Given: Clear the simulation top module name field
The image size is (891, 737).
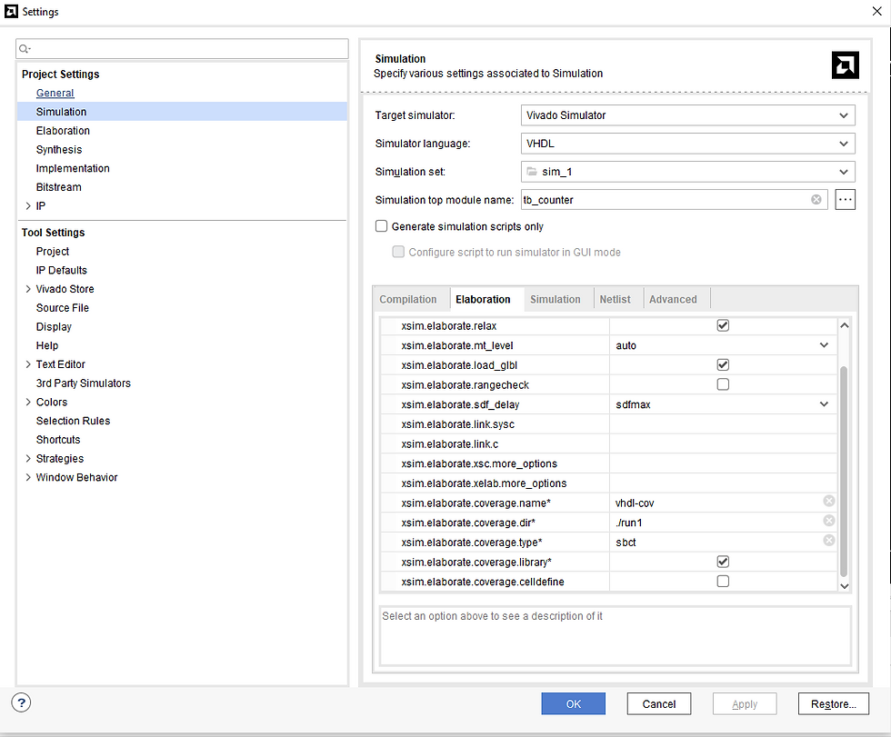Looking at the screenshot, I should point(816,199).
